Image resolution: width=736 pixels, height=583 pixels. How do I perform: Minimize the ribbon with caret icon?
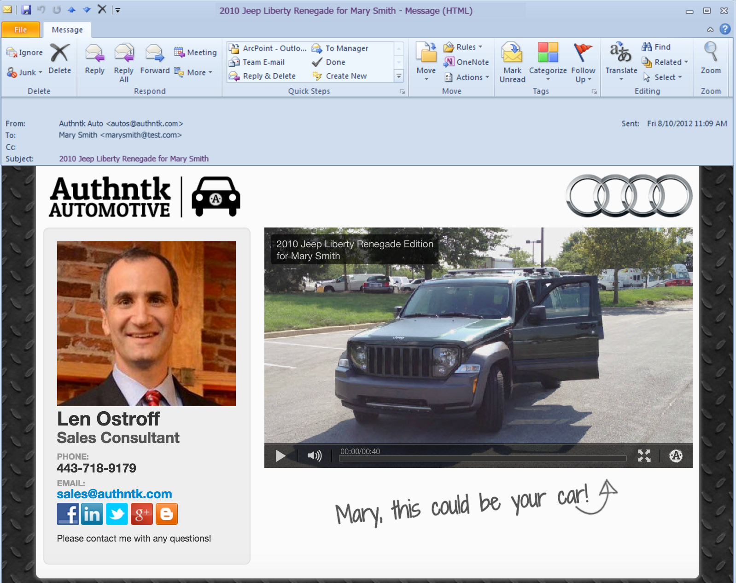[710, 29]
